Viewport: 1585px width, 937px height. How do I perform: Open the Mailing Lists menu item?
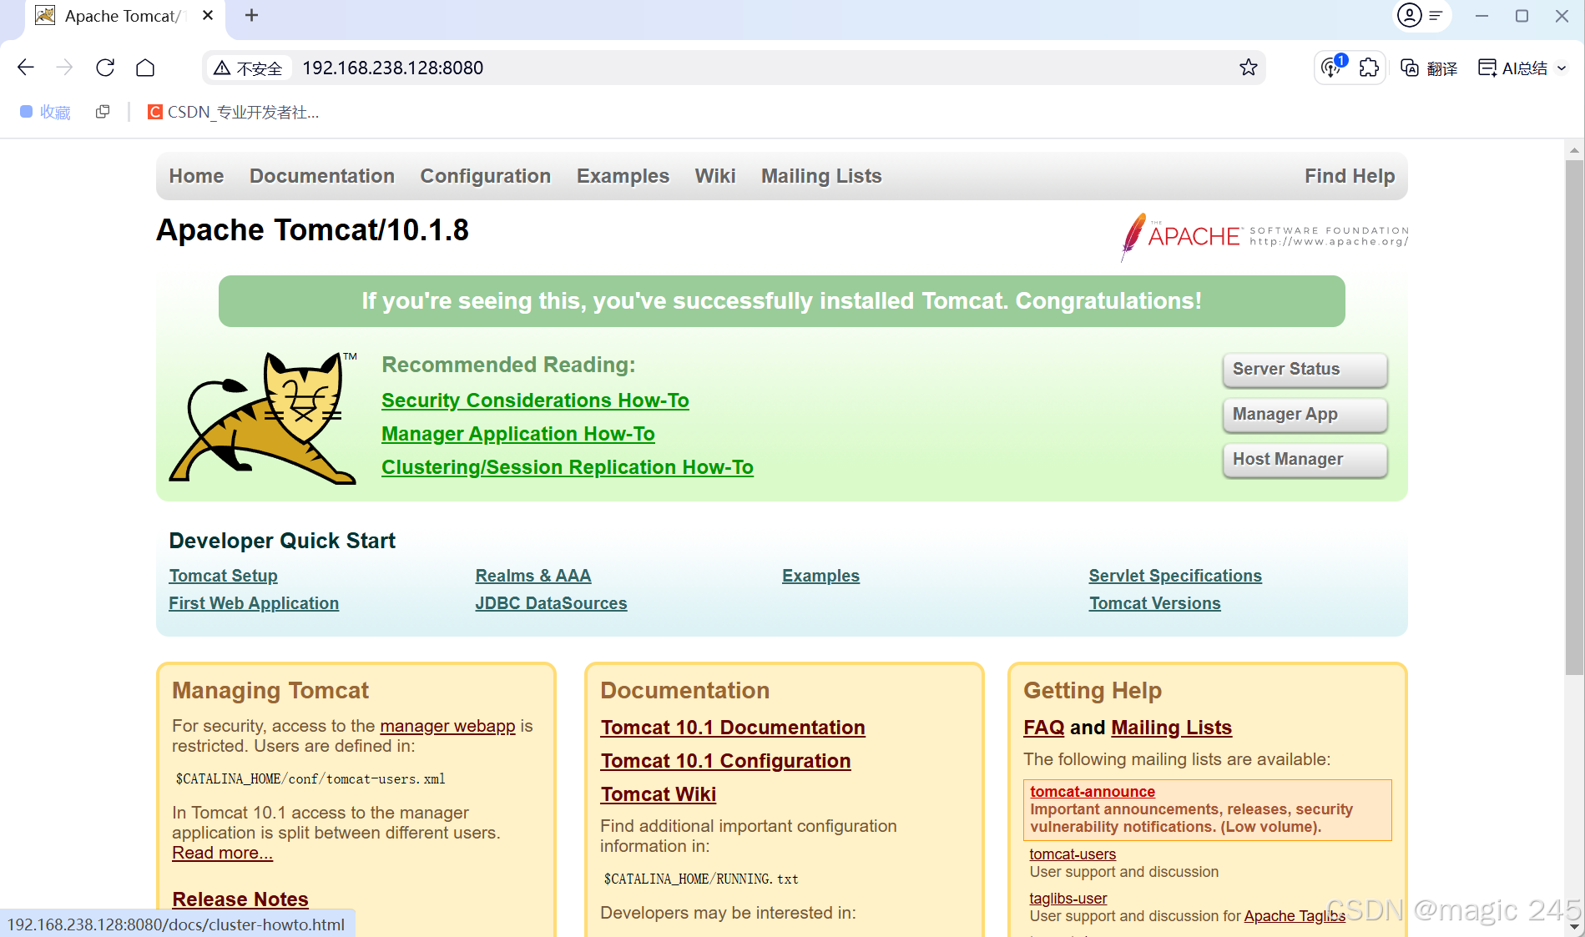click(821, 176)
